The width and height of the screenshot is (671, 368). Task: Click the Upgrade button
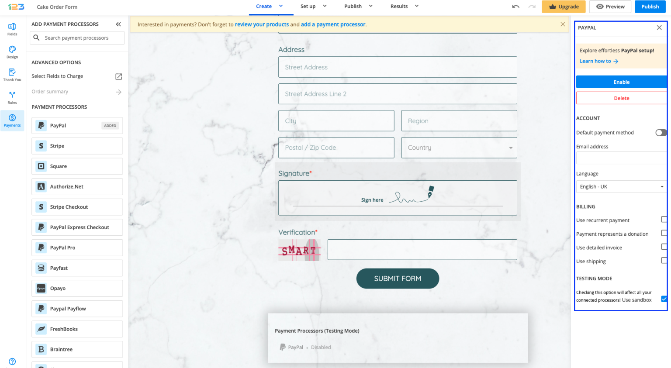pyautogui.click(x=564, y=7)
